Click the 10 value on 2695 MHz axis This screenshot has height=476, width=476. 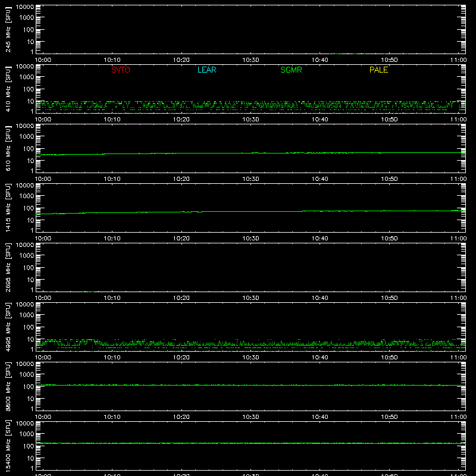pos(30,280)
